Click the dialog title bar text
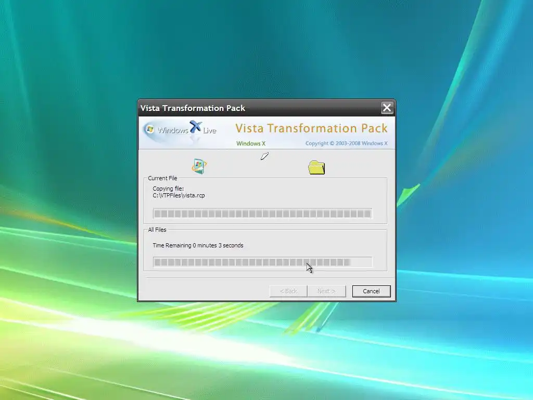 (x=193, y=108)
